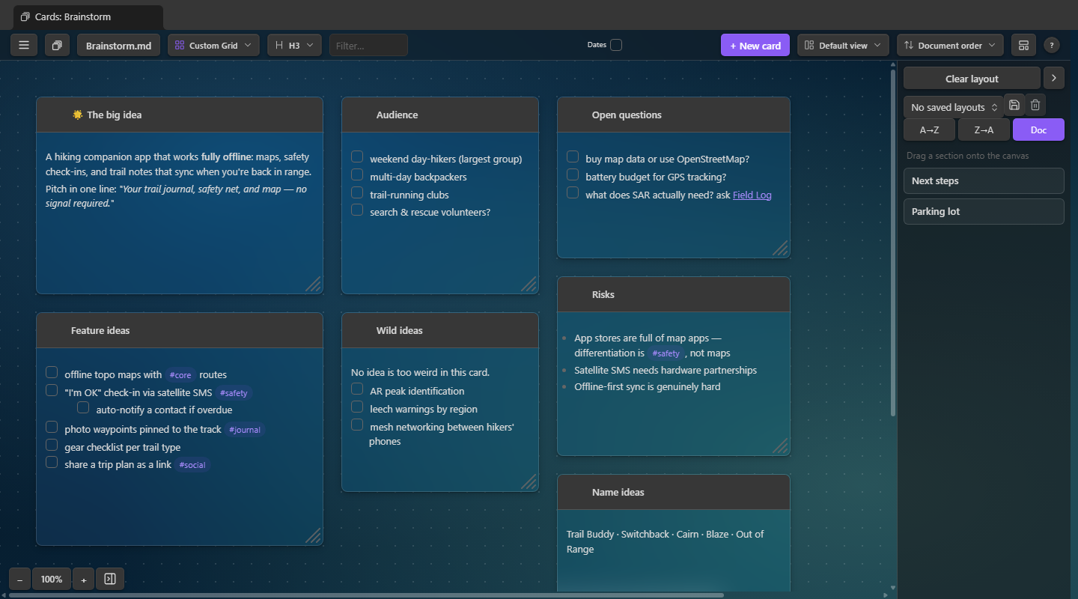
Task: Grab resize handle of Risks card
Action: tap(780, 446)
